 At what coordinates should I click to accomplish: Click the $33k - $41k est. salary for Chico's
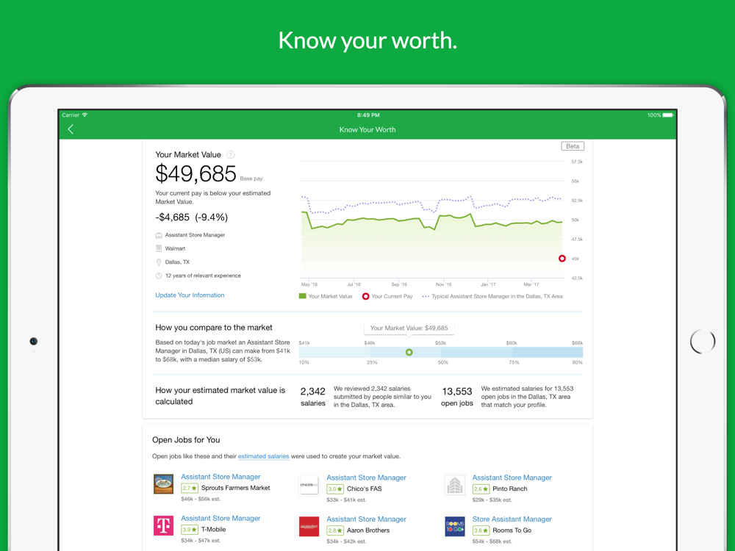[346, 500]
